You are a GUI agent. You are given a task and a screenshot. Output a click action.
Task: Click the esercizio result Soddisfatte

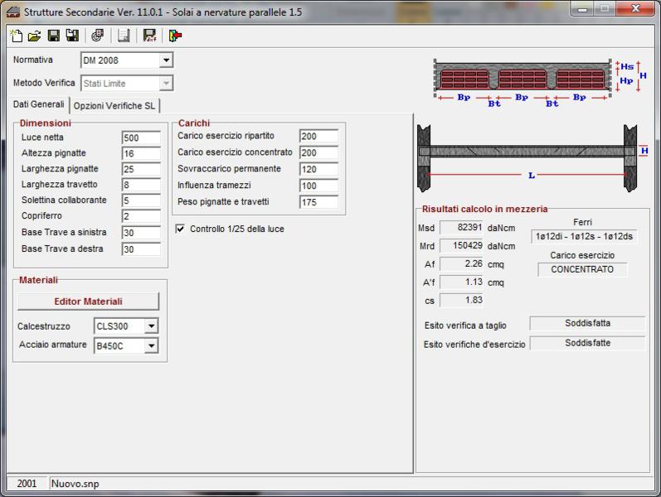[x=587, y=343]
